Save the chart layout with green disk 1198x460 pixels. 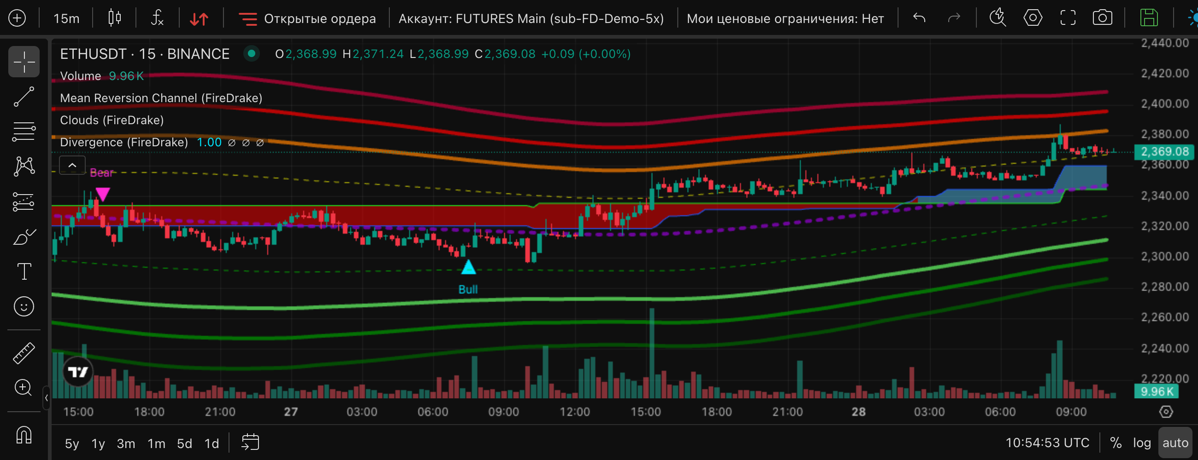[1149, 18]
